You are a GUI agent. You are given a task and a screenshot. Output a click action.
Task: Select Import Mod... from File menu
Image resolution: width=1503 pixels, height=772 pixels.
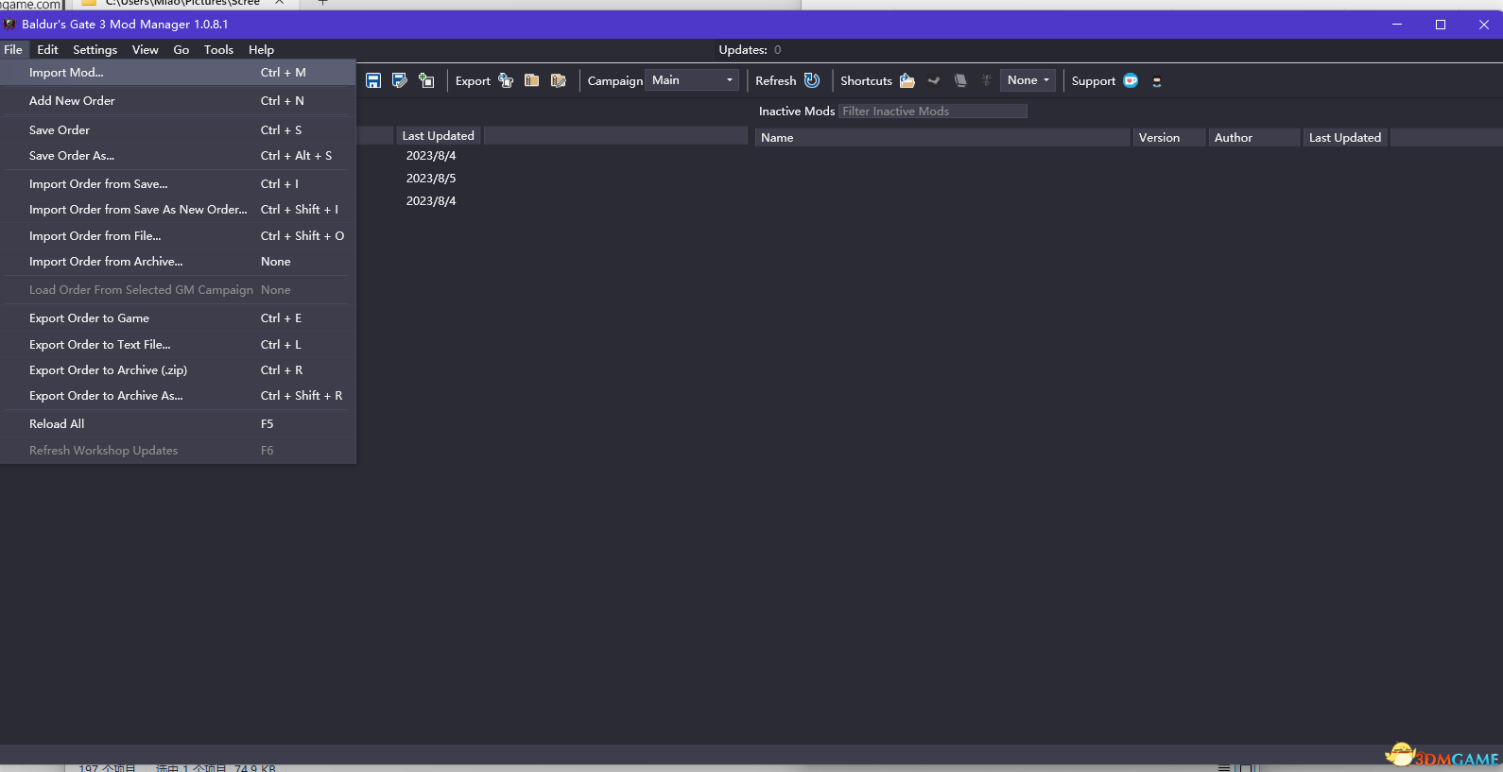(66, 73)
